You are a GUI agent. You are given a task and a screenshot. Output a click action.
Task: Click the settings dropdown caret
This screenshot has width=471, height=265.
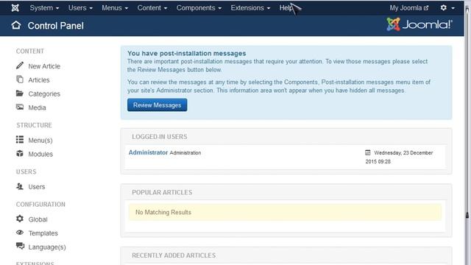coord(453,8)
